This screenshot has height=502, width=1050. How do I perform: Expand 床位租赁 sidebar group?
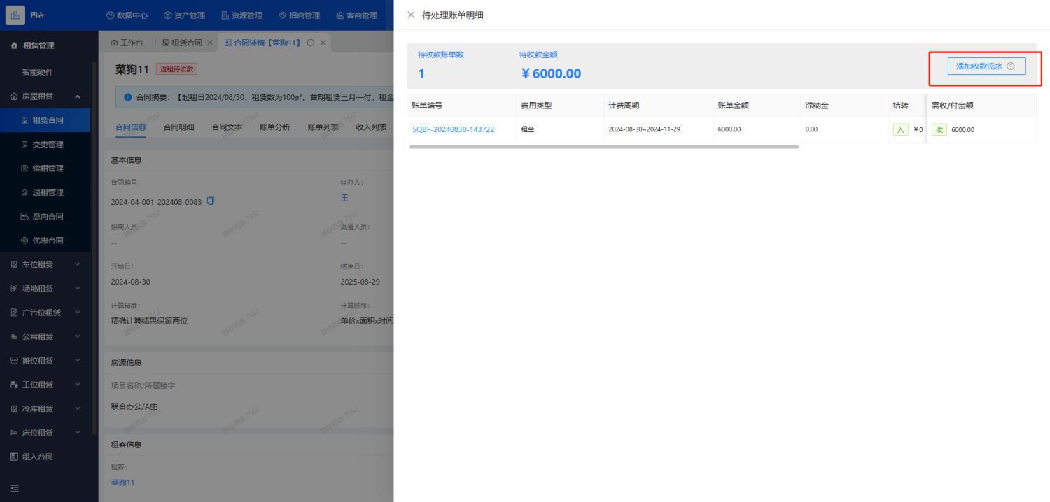(x=45, y=433)
